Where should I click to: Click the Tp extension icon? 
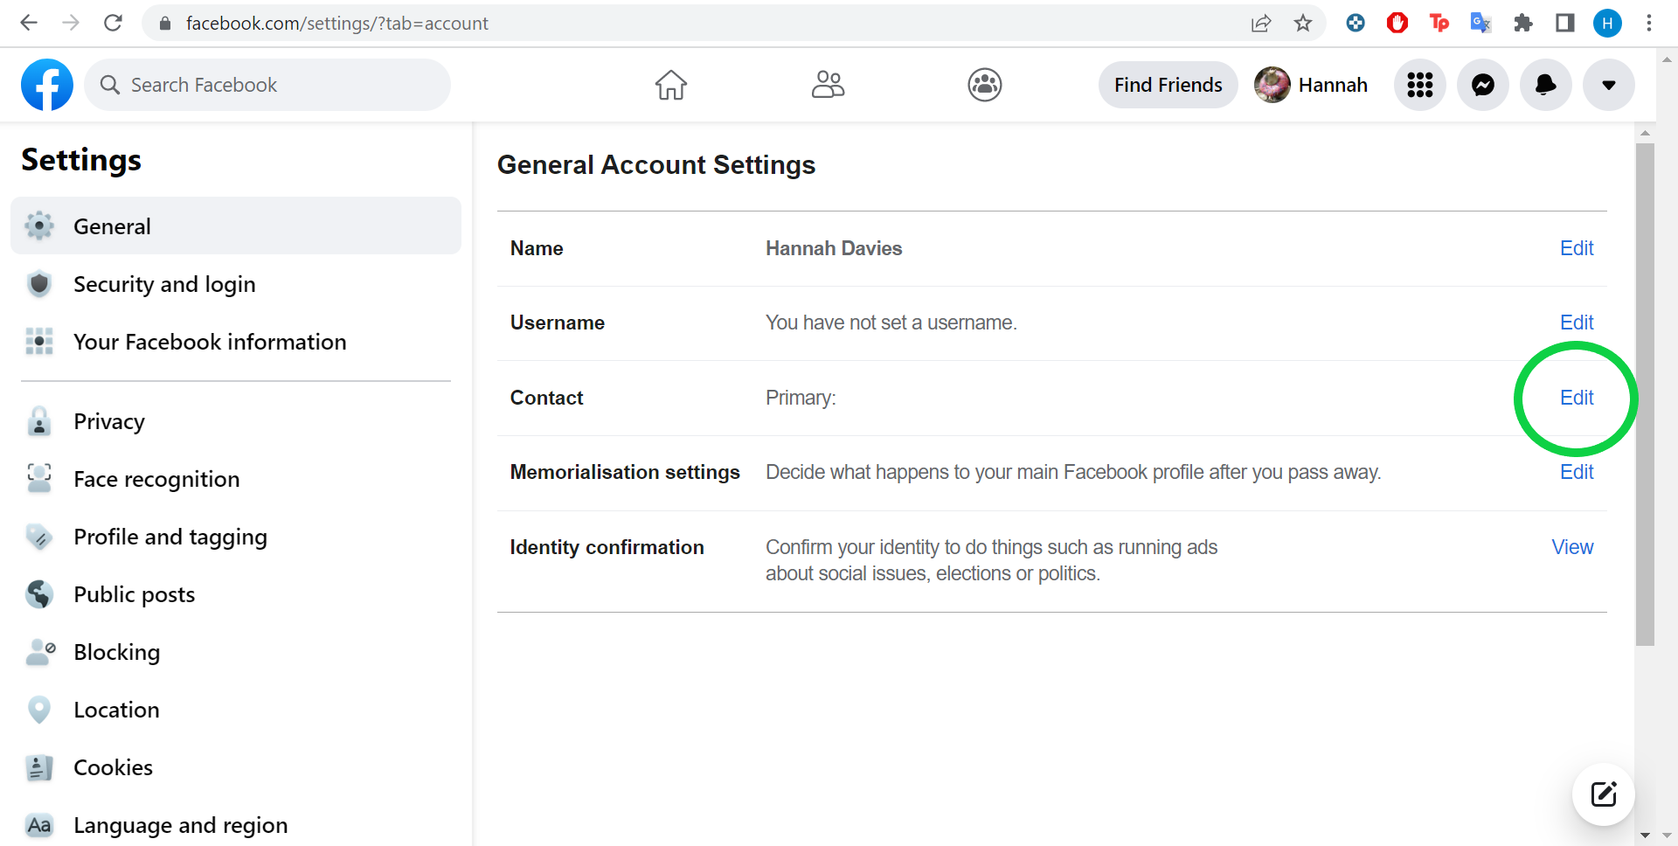click(x=1439, y=23)
